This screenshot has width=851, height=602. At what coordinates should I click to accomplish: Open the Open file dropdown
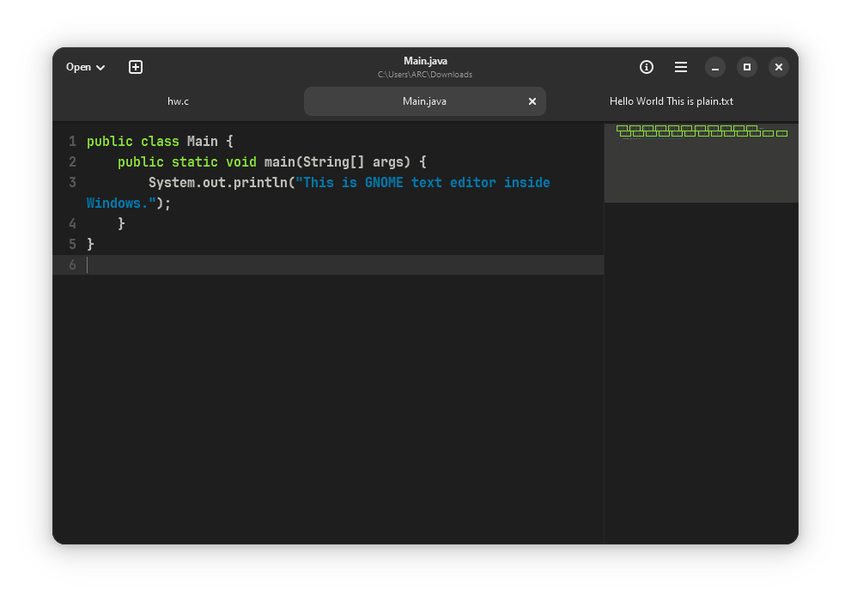[x=85, y=67]
